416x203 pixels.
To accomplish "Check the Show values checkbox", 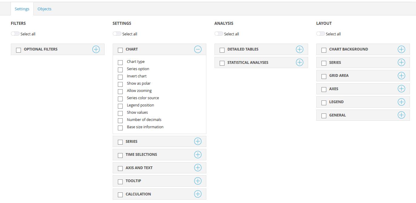I will tap(120, 113).
